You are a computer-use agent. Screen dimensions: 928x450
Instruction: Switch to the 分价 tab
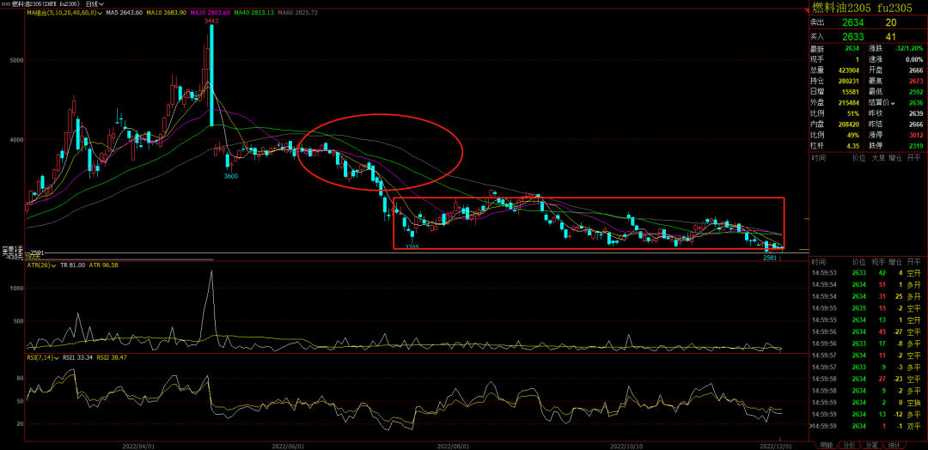849,445
